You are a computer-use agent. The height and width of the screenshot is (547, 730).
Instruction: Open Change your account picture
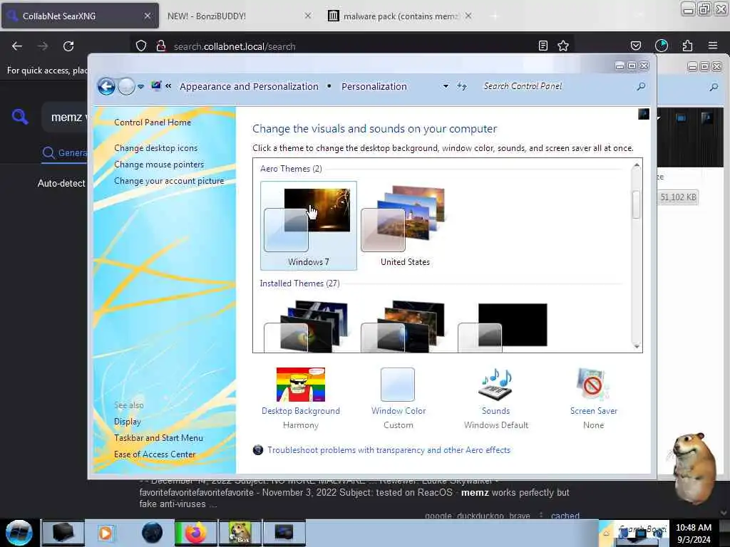coord(169,181)
